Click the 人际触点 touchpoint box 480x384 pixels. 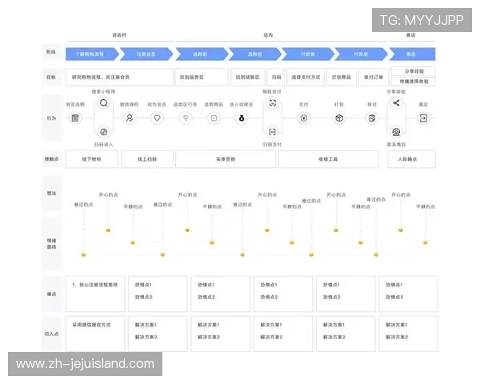tap(412, 159)
